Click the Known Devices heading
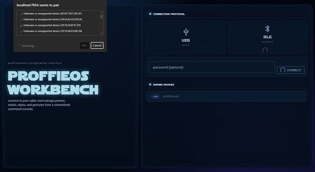 [163, 85]
